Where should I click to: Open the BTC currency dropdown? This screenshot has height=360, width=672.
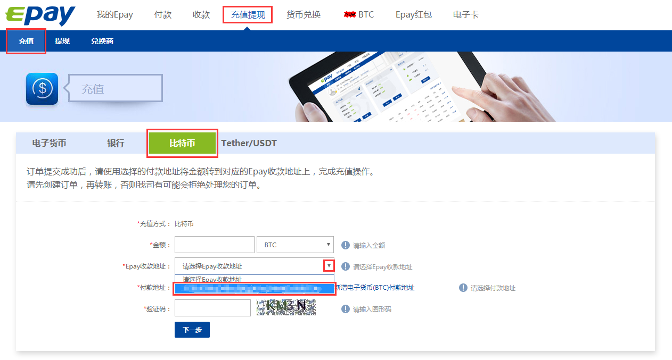295,245
